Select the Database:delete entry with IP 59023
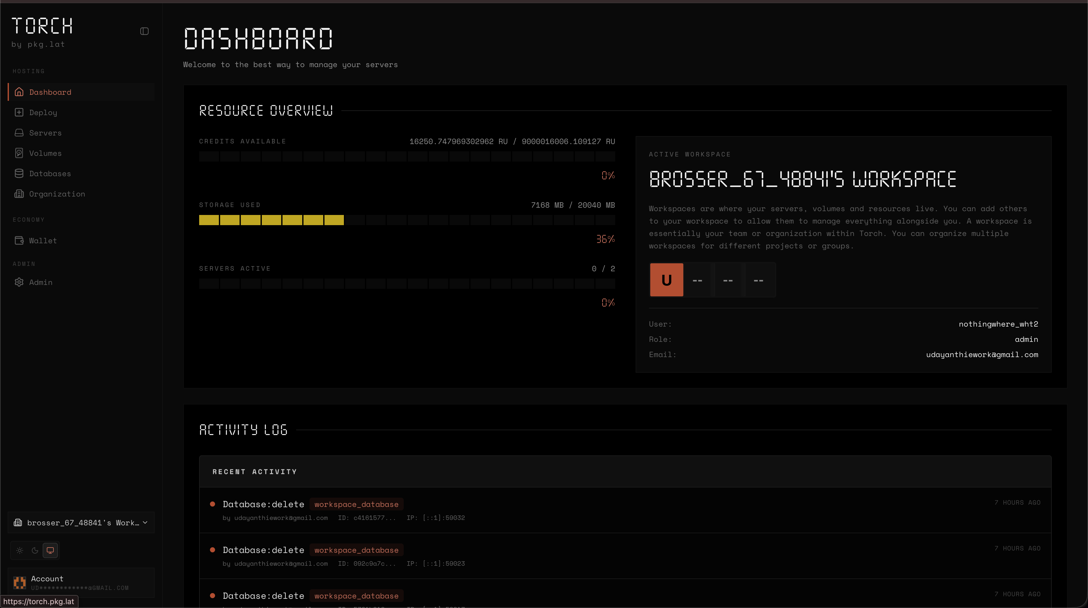1088x608 pixels. point(625,556)
